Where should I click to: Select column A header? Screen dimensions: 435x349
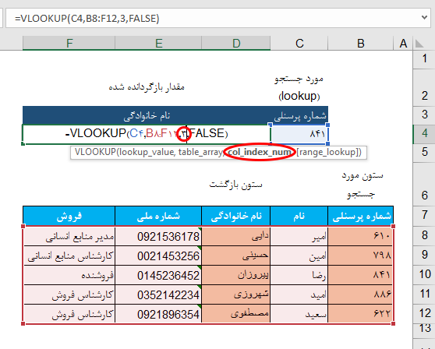(x=403, y=44)
